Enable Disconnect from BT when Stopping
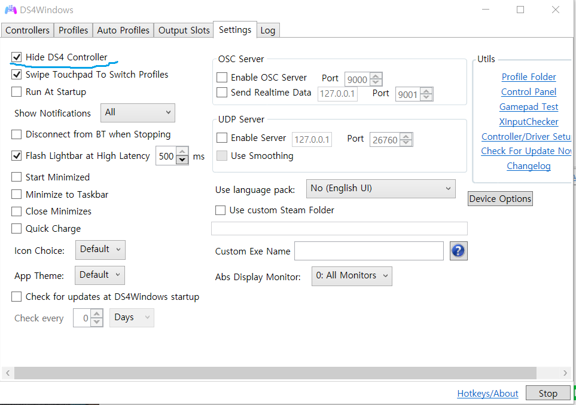The height and width of the screenshot is (405, 576). (17, 134)
